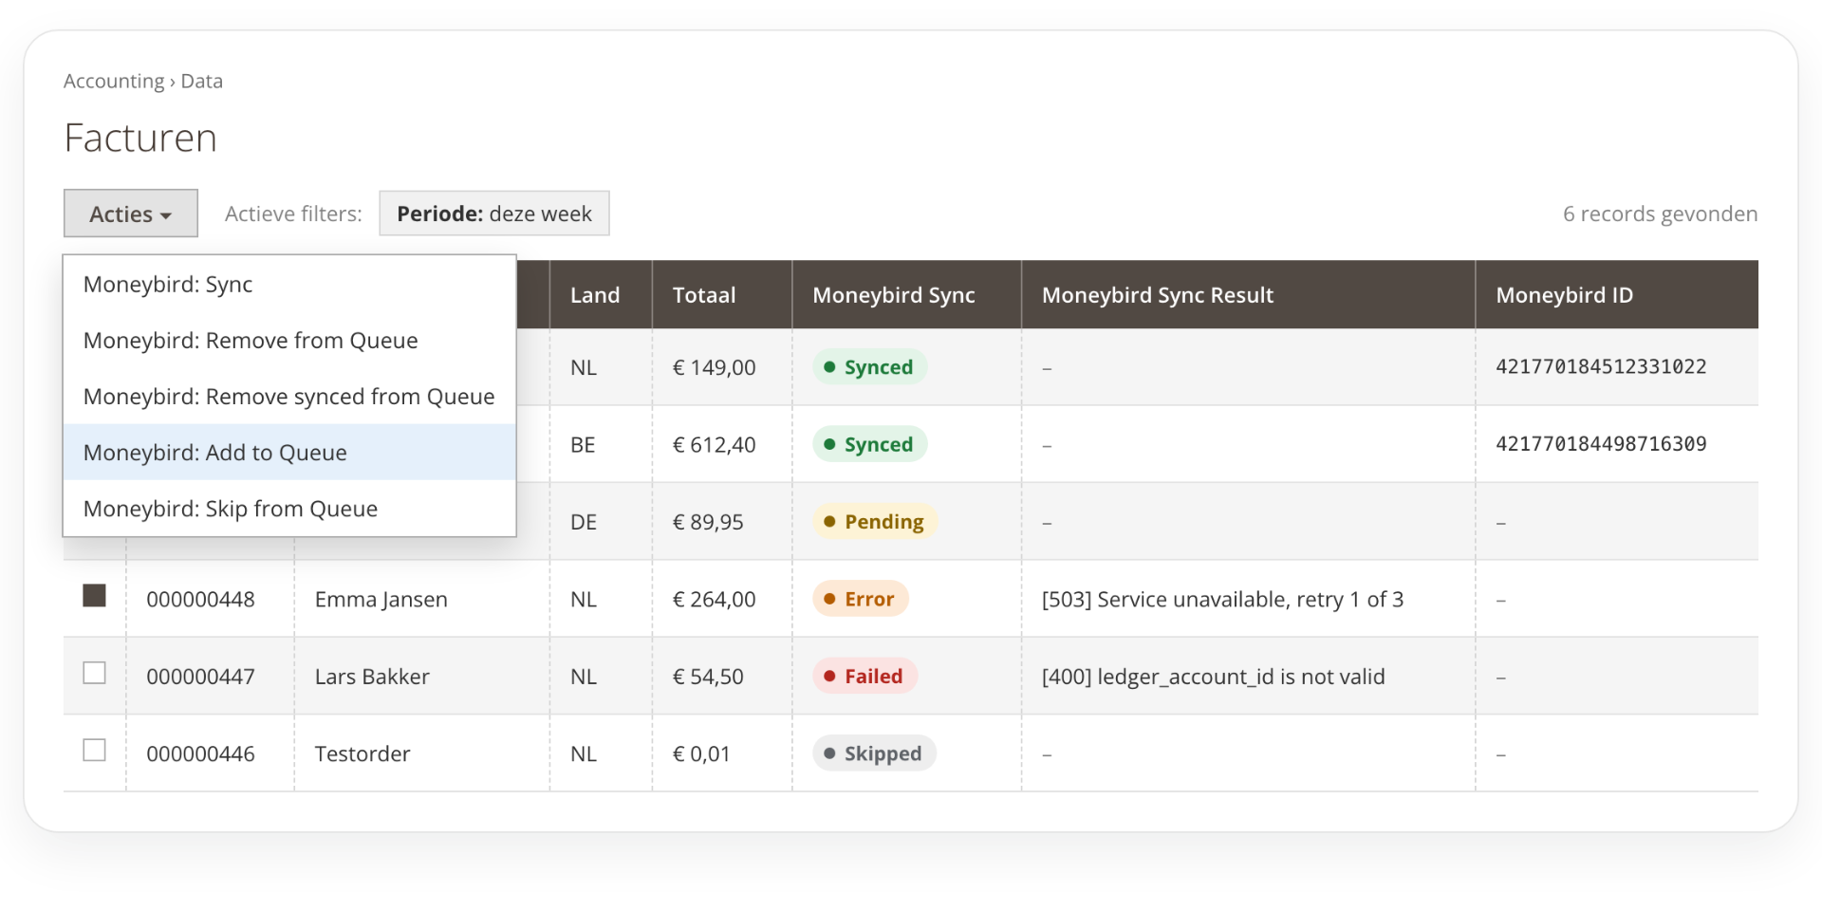Open Data in the breadcrumb
Image resolution: width=1822 pixels, height=911 pixels.
(202, 82)
